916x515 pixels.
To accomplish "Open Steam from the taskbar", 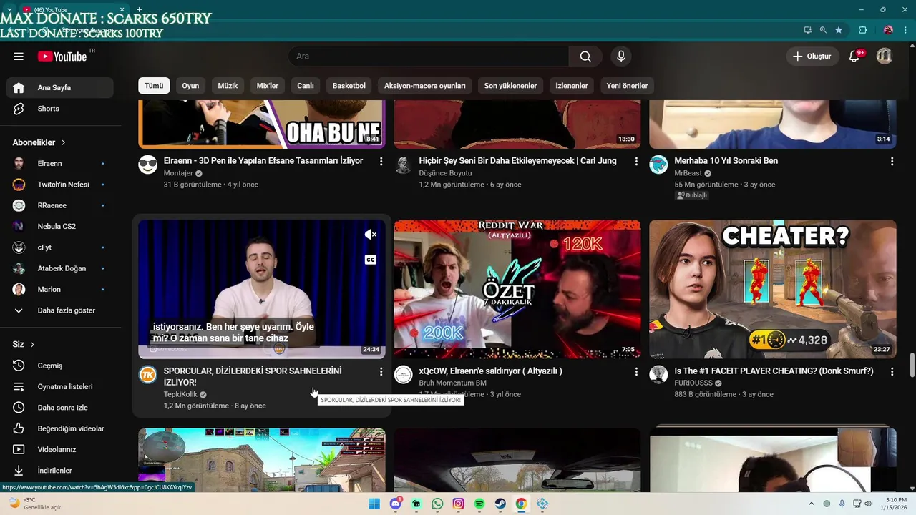I will 500,504.
